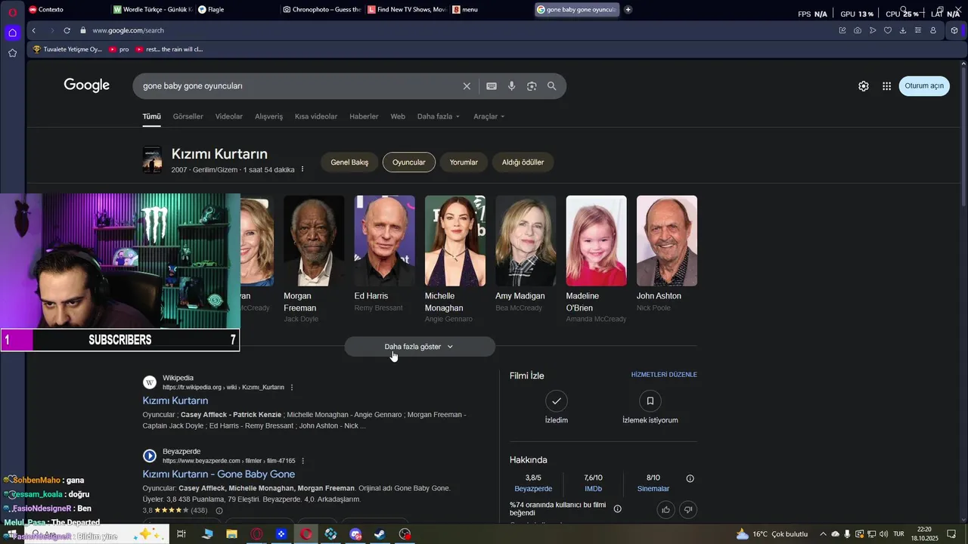Switch to the Görseller search tab
968x544 pixels.
tap(188, 116)
